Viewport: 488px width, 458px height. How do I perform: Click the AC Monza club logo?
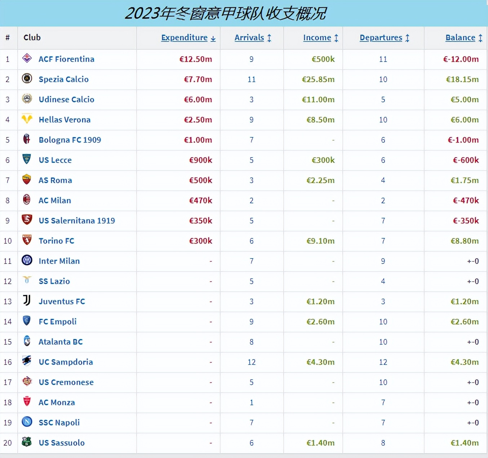(x=27, y=402)
